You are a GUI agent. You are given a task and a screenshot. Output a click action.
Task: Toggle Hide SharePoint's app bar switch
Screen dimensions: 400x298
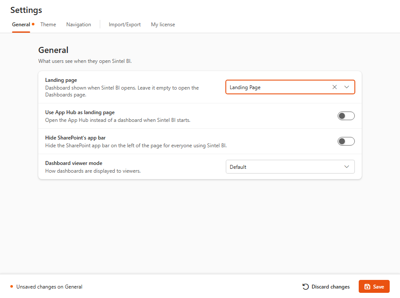tap(346, 141)
